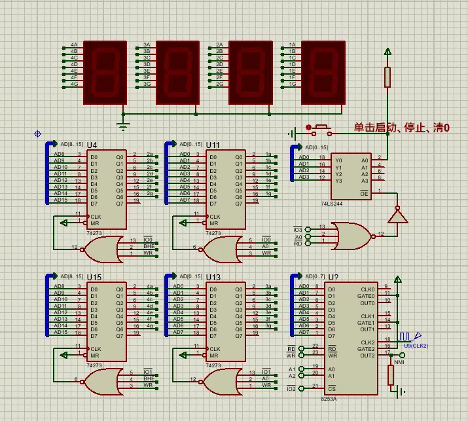The height and width of the screenshot is (421, 468).
Task: Select the NOR gate with IO3 input
Action: (x=352, y=236)
